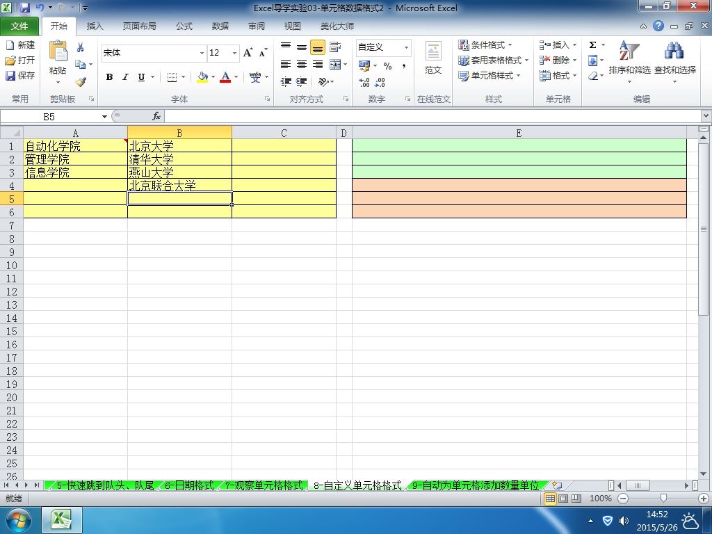Click the zoom slider handle
This screenshot has width=712, height=534.
[x=663, y=498]
